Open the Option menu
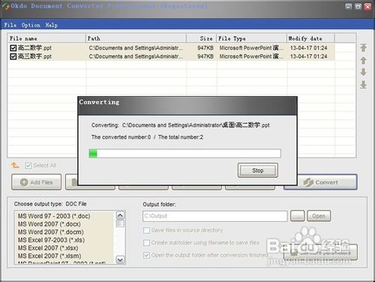The image size is (375, 282). coord(31,25)
